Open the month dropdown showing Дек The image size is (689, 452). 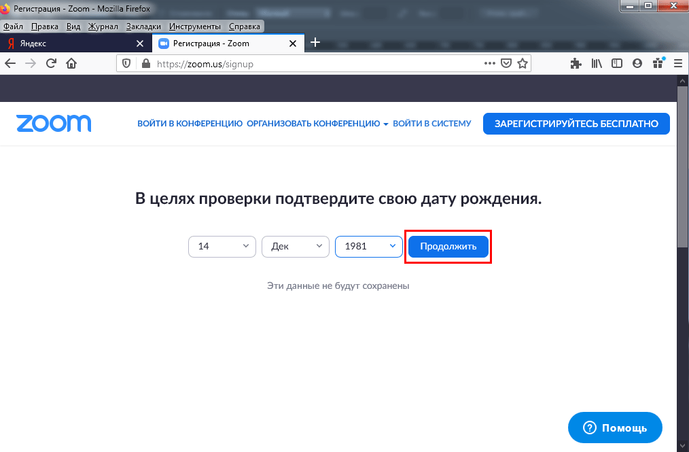295,246
